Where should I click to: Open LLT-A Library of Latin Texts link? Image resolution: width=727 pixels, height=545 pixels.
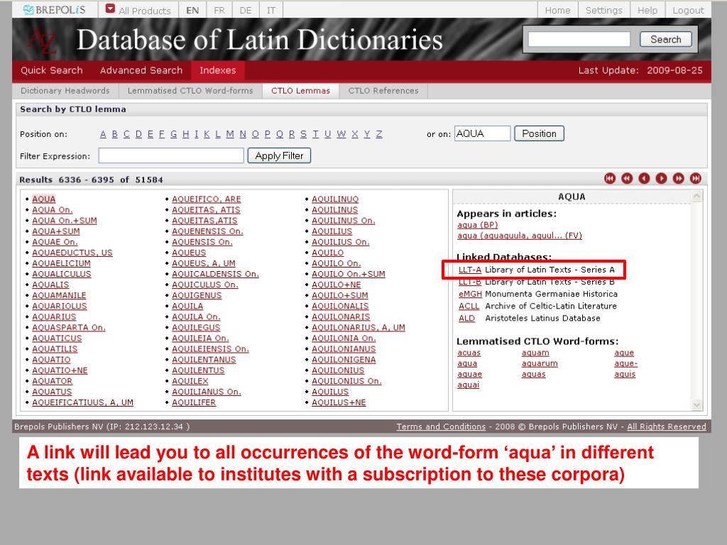click(x=470, y=270)
